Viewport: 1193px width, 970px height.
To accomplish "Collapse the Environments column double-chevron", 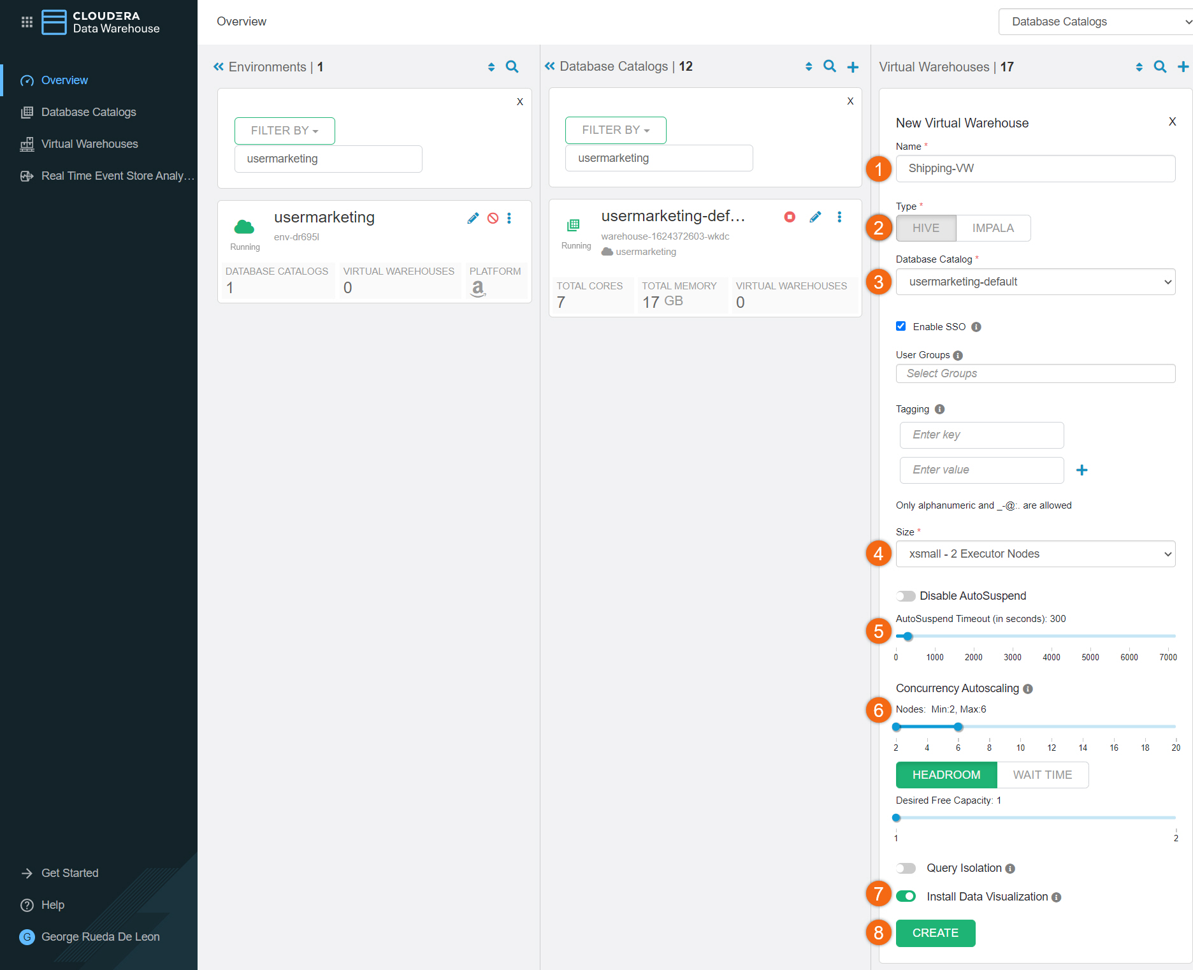I will 219,67.
